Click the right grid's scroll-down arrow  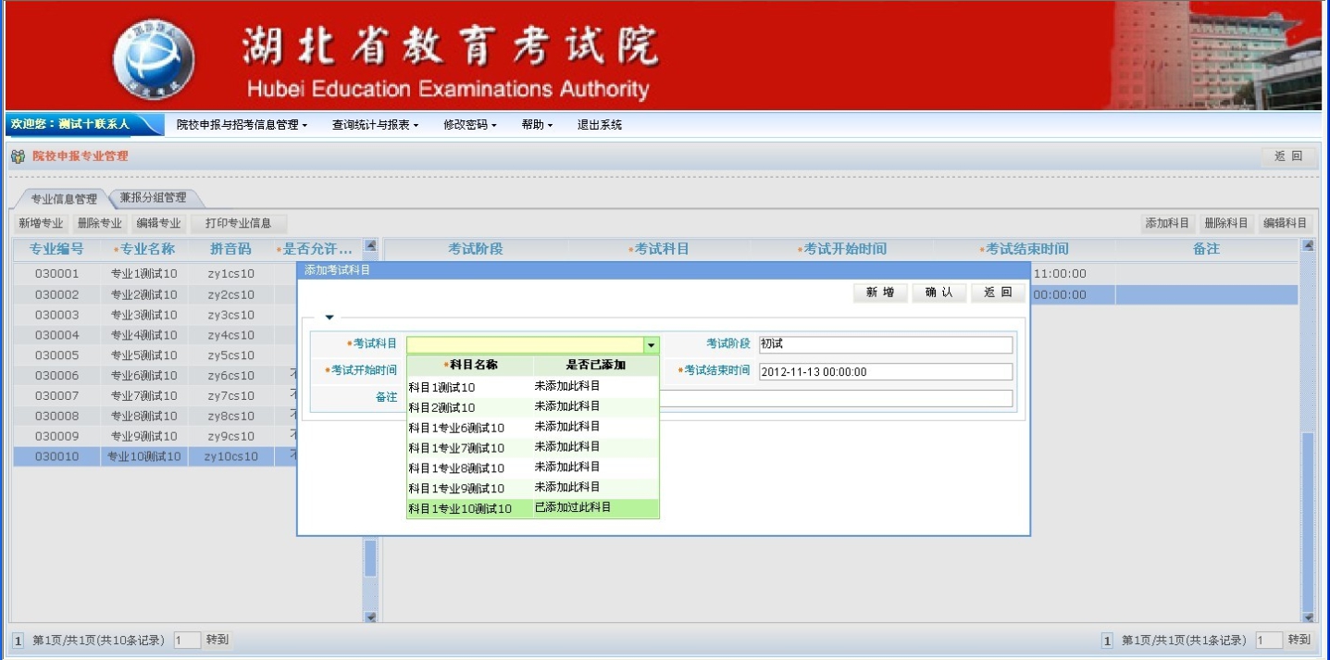tap(1308, 616)
